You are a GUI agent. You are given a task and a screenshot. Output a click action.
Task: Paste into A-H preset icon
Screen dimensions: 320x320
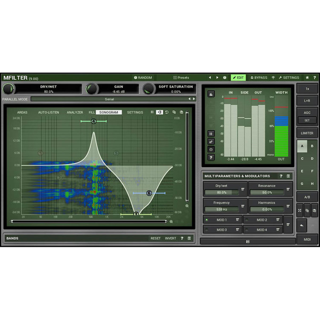[314, 210]
